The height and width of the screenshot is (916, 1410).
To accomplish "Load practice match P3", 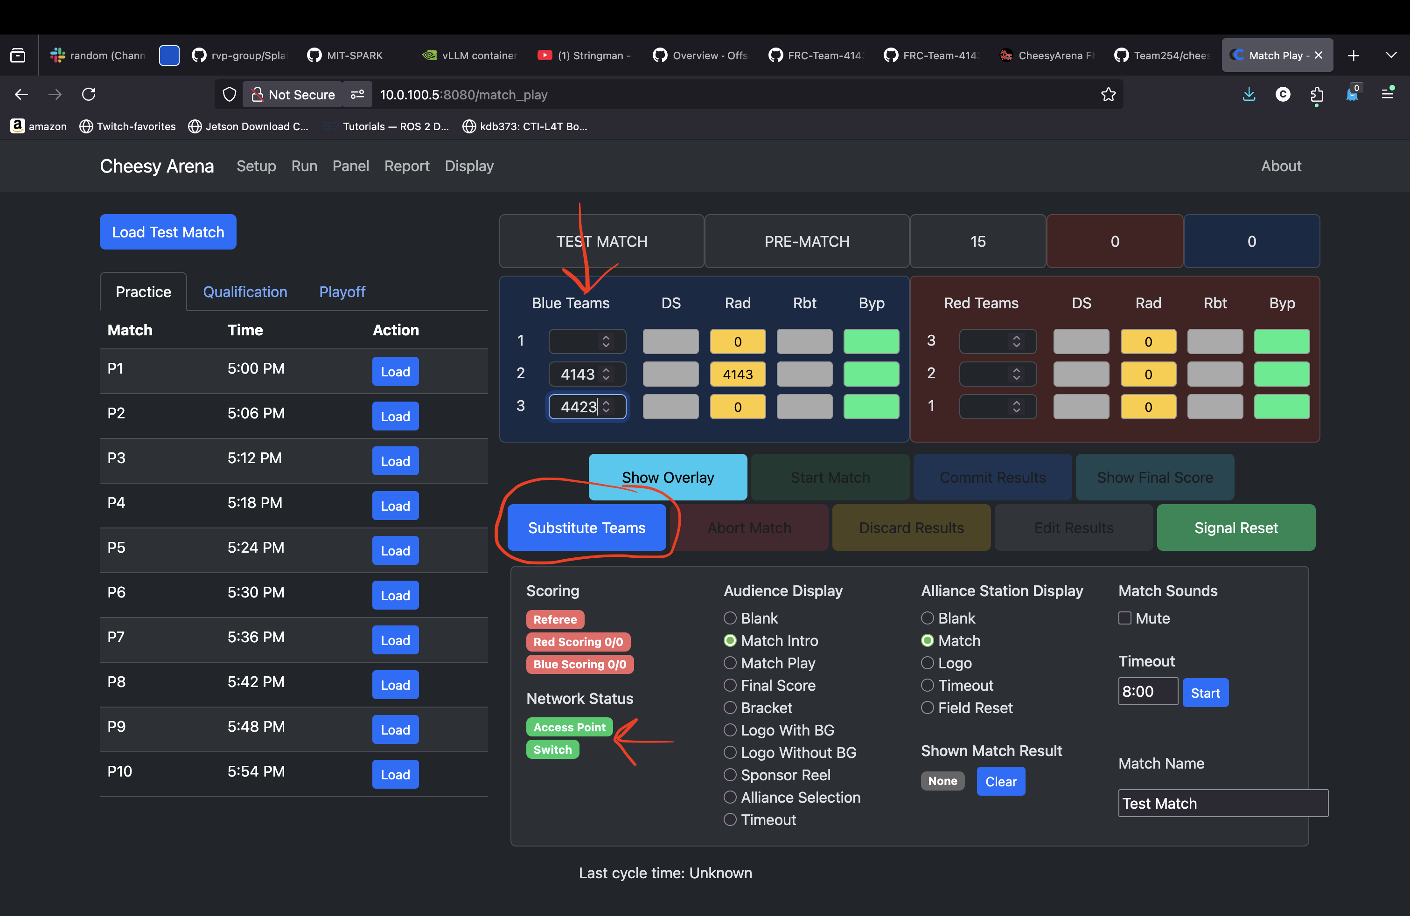I will point(395,461).
